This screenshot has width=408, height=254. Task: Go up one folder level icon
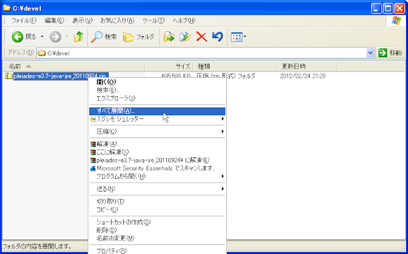click(x=78, y=37)
